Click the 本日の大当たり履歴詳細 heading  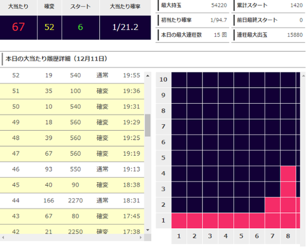click(56, 59)
